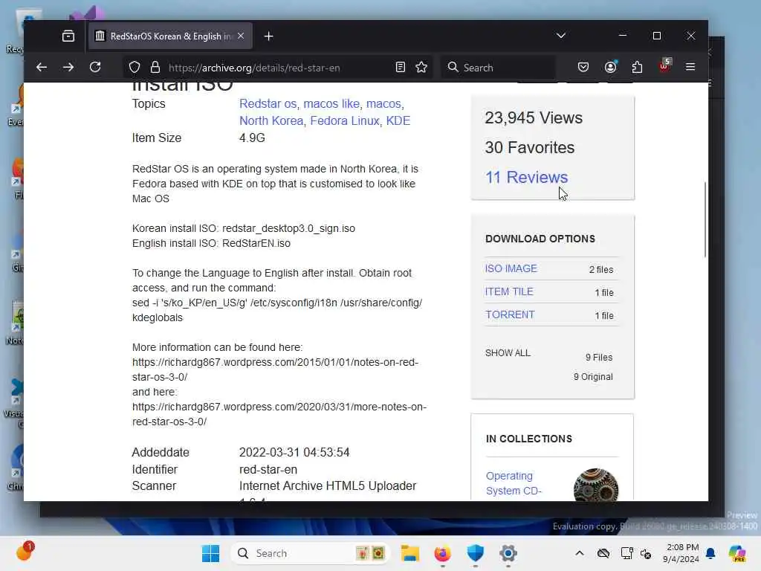The image size is (761, 571).
Task: Open Operating System CD collection link
Action: [514, 483]
